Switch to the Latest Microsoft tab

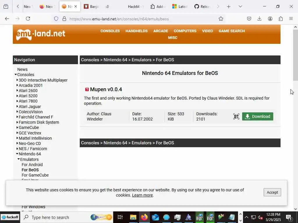click(180, 7)
